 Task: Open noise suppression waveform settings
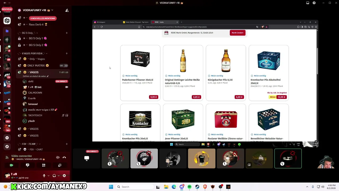58,157
